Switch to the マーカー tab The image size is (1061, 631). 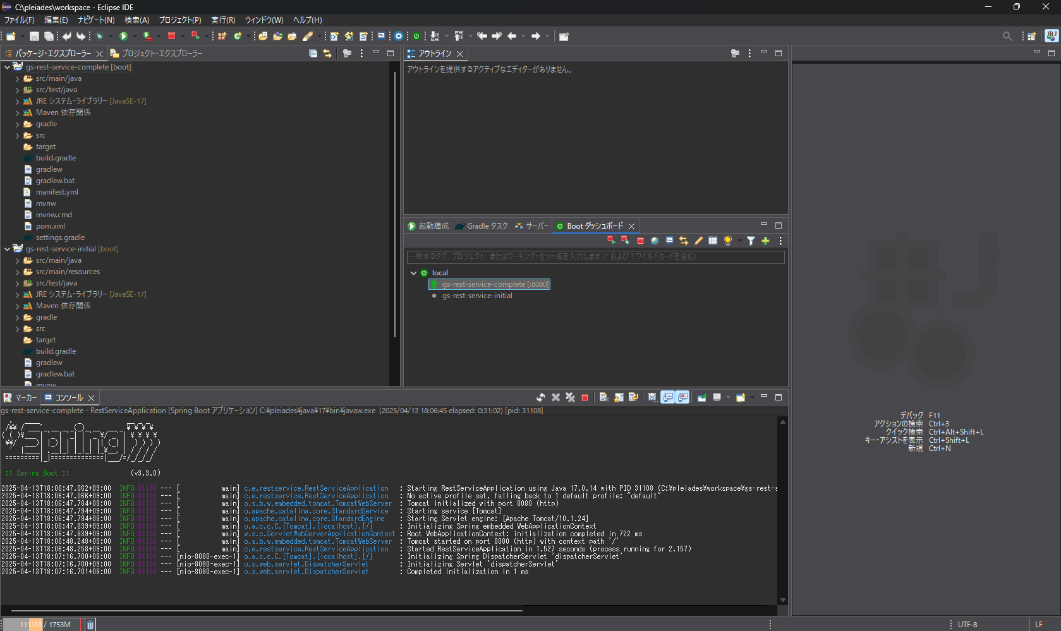(20, 398)
